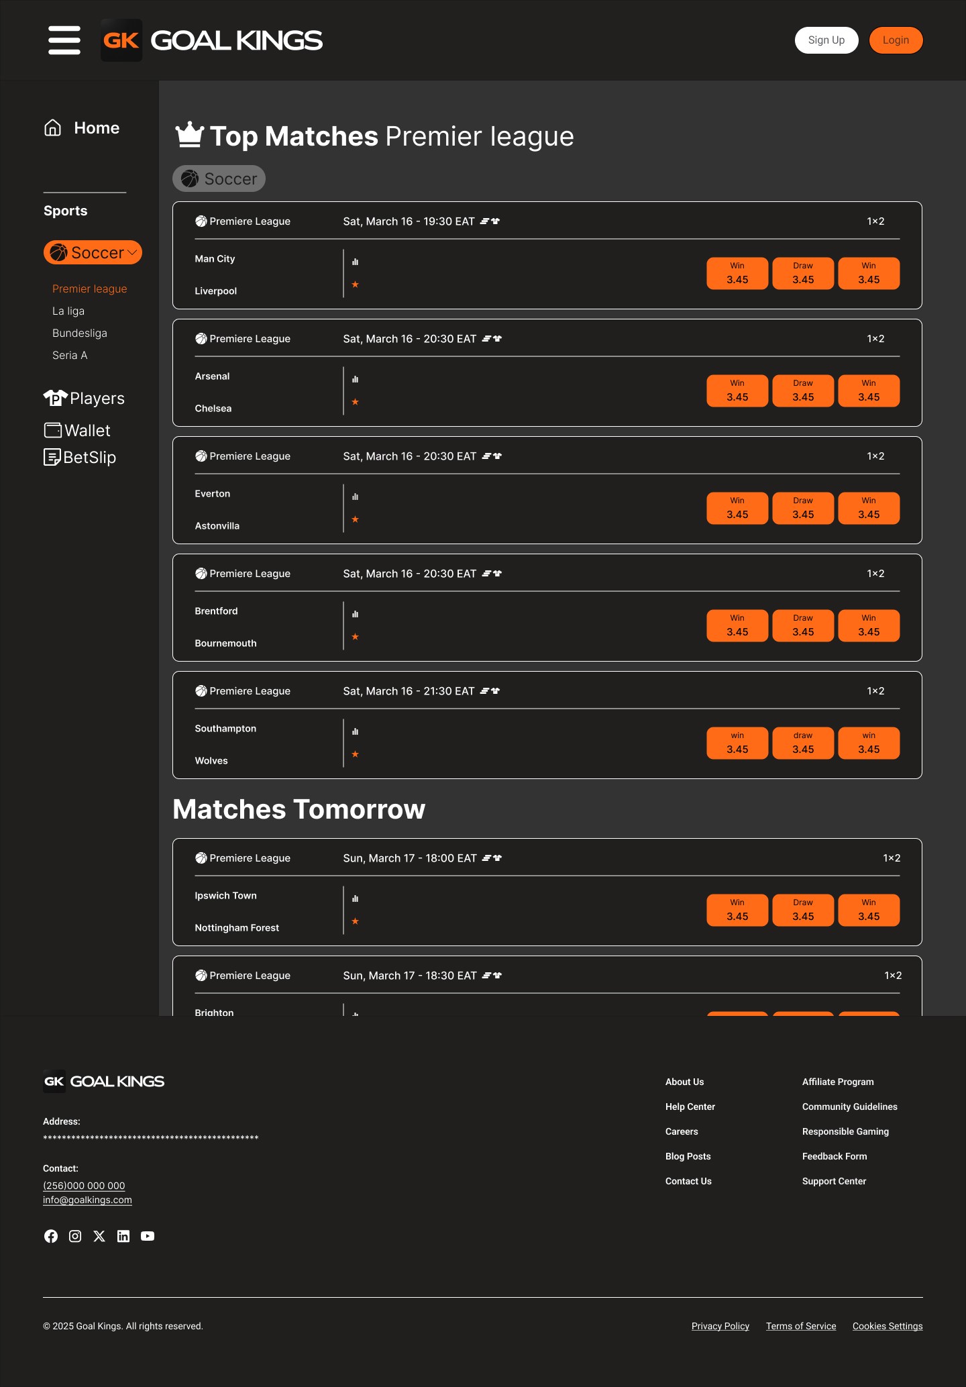Star the Ipswich Town vs Nottingham Forest match
Viewport: 966px width, 1387px height.
click(356, 921)
